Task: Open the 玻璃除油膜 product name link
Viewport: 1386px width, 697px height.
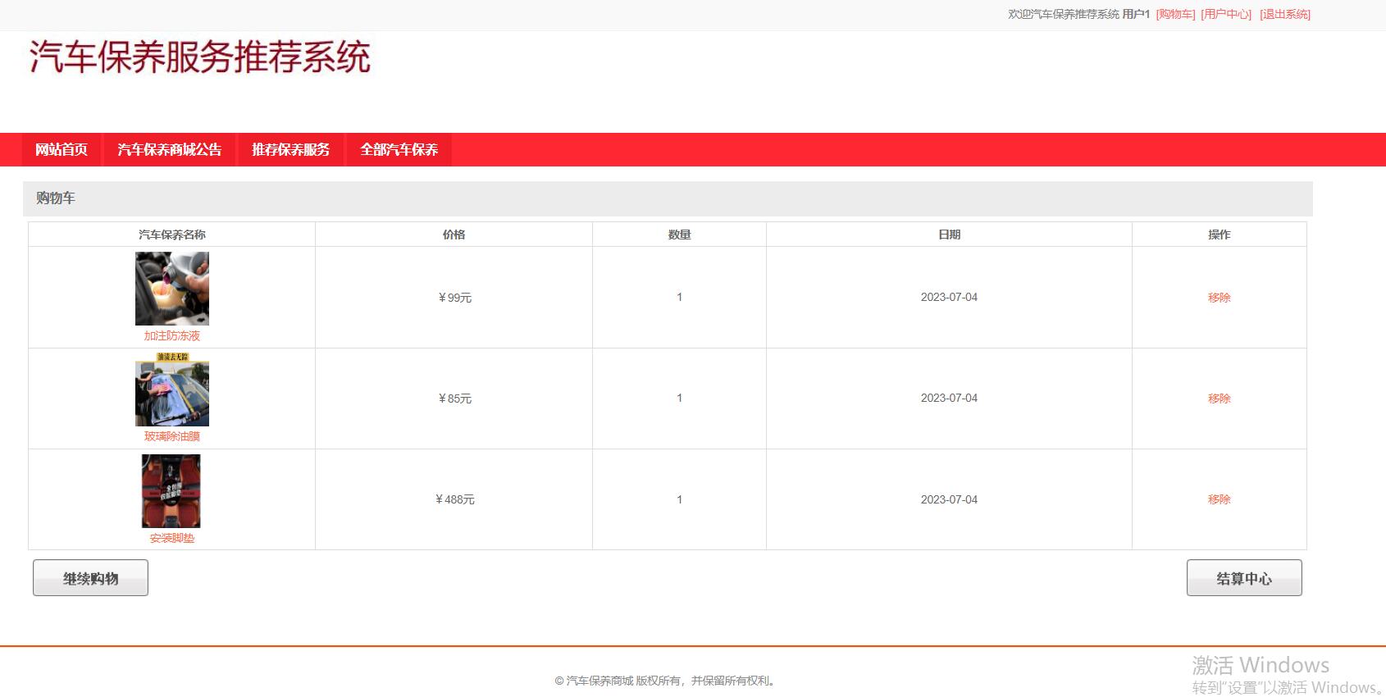Action: pos(172,436)
